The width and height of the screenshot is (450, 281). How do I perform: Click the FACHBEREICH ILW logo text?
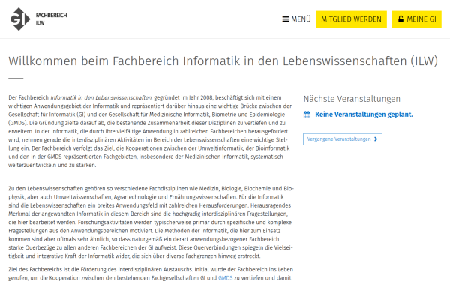click(x=51, y=19)
